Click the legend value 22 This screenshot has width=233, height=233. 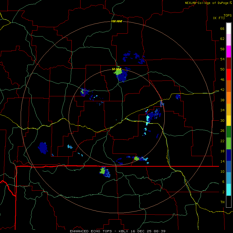point(222,141)
